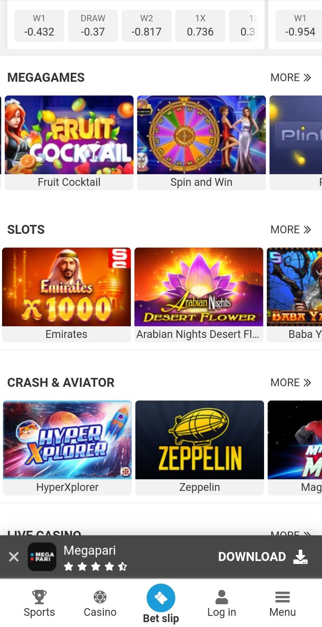Expand MORE for Megagames section

291,78
